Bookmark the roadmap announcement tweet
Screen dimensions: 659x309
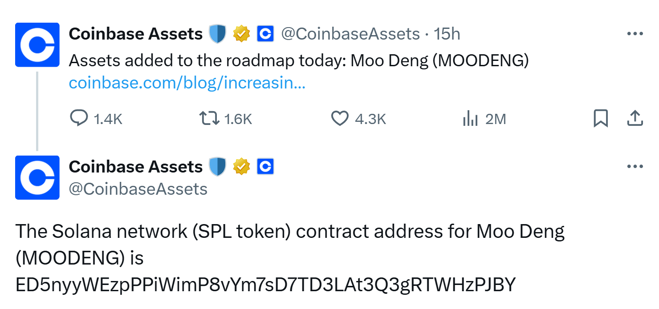(x=601, y=119)
